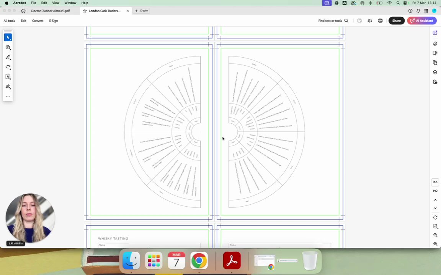
Task: Click the Find text or tools search field
Action: point(333,21)
